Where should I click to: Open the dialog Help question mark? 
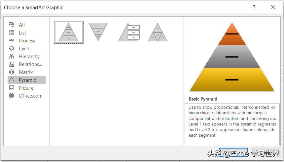pyautogui.click(x=254, y=7)
